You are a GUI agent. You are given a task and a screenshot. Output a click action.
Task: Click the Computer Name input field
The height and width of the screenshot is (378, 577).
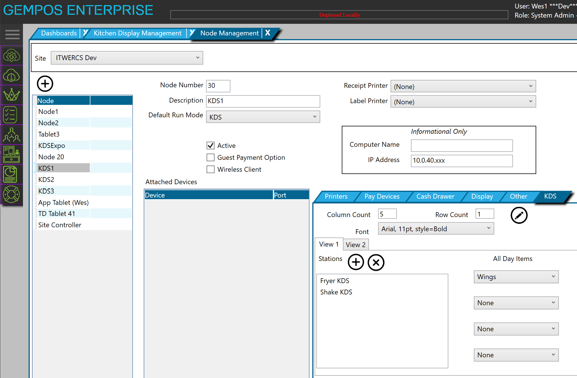coord(461,145)
